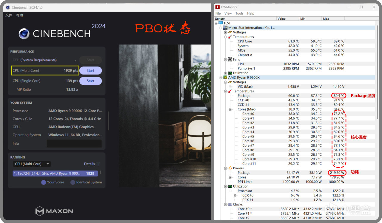Collapse the TEST root node
Screen dimensions: 382x223
click(216, 23)
